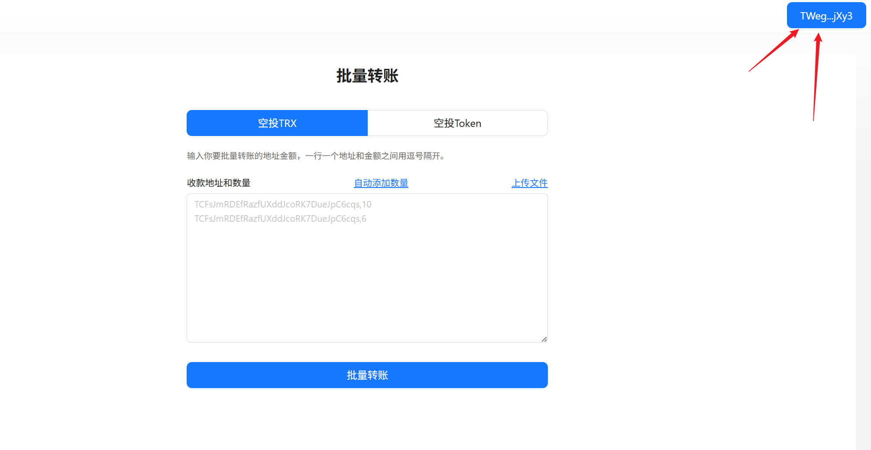Open the TWeg...jXy3 wallet button
The image size is (871, 450).
[826, 16]
